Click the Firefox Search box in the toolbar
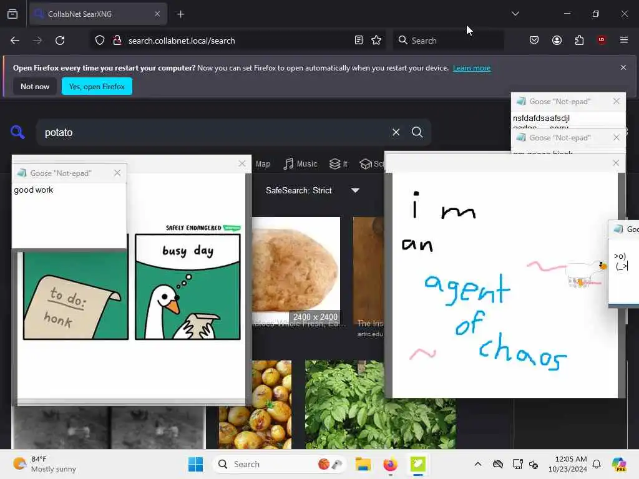Screen dimensions: 639x479 (448, 41)
